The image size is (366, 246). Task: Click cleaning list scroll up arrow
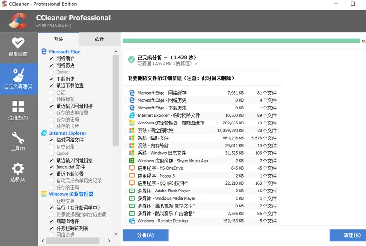click(116, 51)
